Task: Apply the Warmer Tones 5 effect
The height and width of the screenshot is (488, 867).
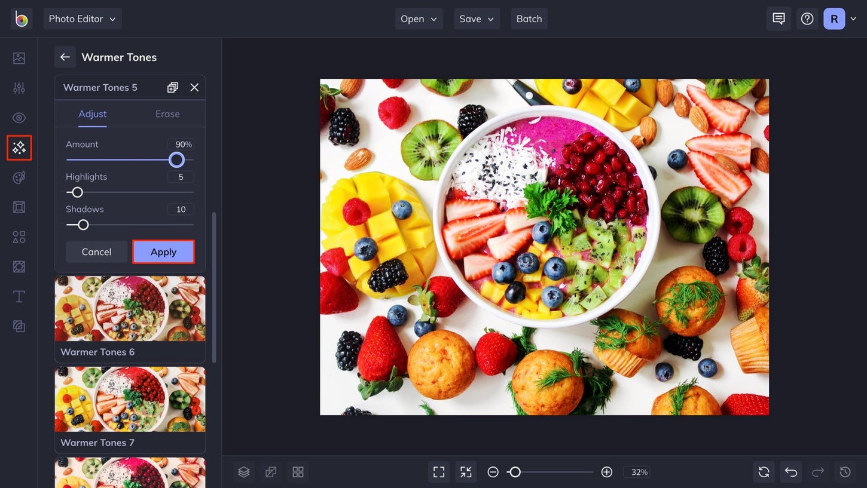Action: [163, 251]
